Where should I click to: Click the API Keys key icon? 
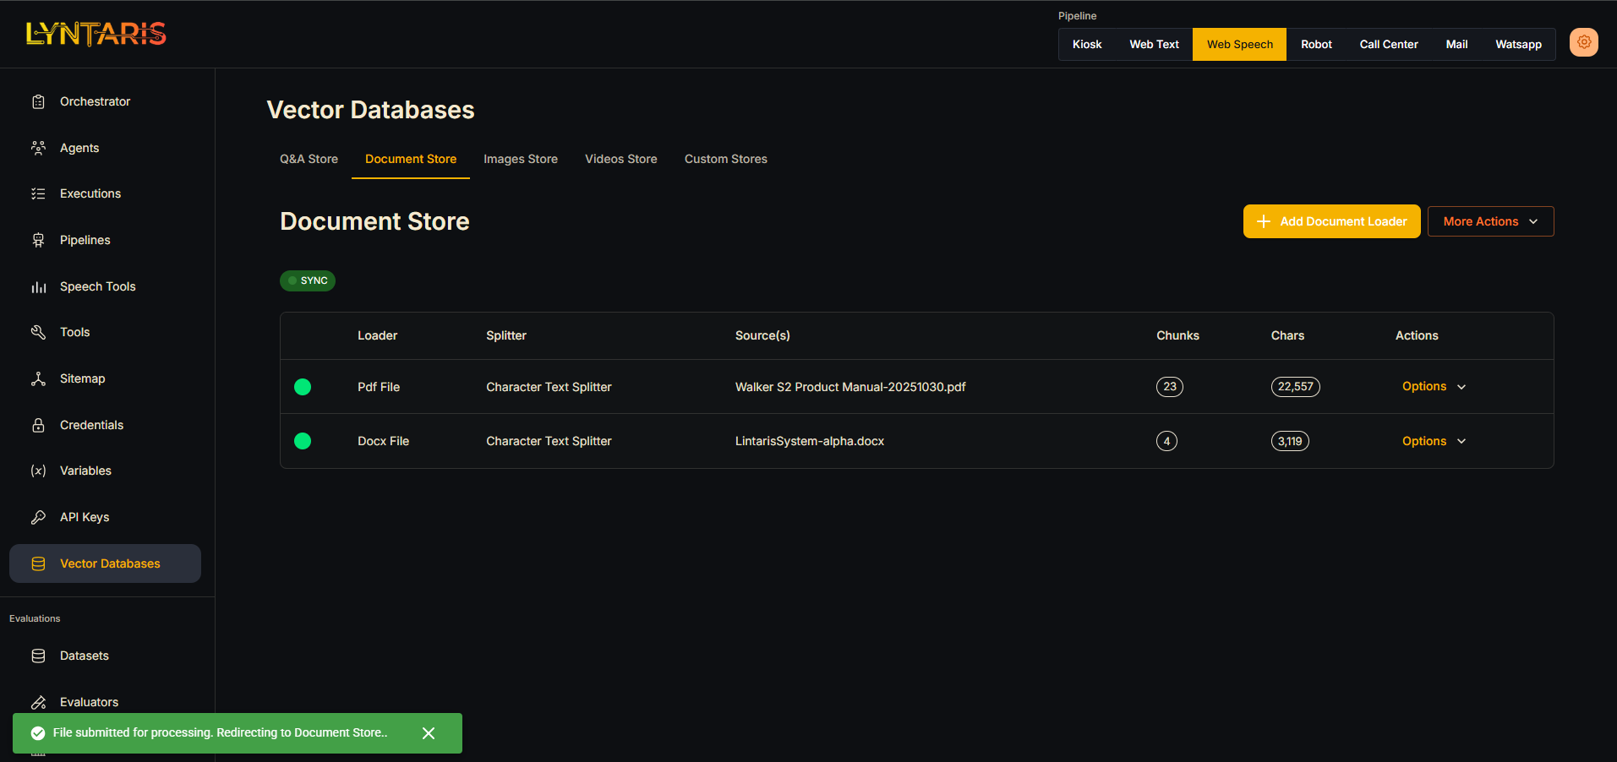pyautogui.click(x=38, y=517)
